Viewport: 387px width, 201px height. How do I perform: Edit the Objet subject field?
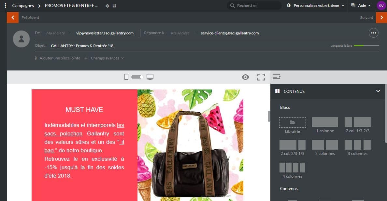(x=82, y=46)
